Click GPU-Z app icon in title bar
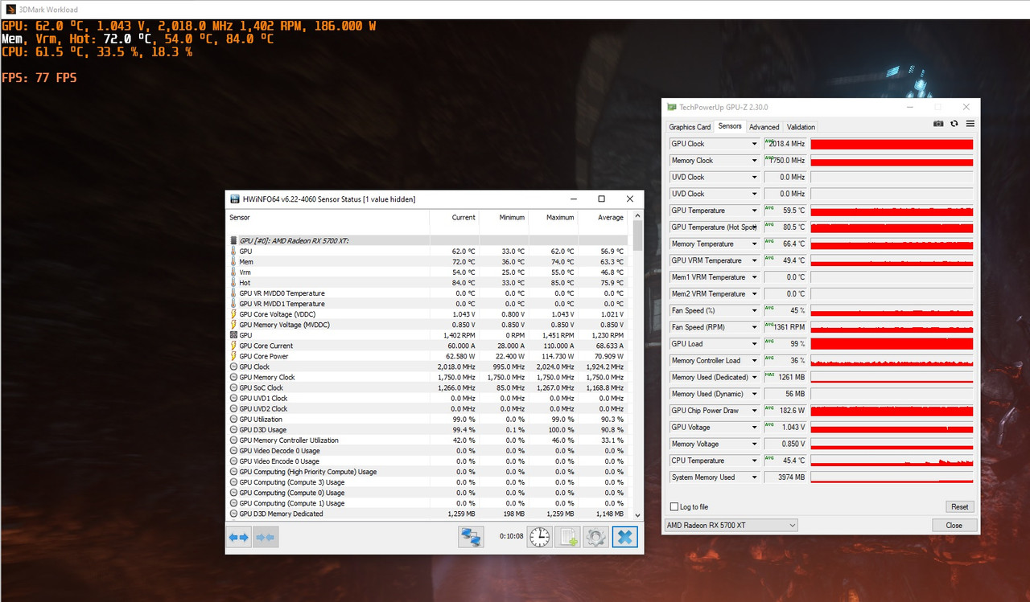1030x602 pixels. (672, 107)
